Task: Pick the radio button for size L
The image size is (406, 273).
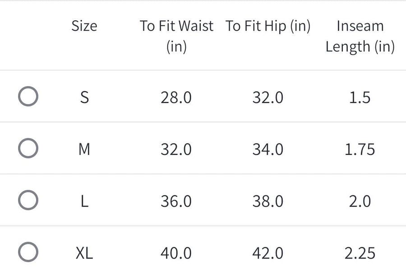Action: (28, 201)
